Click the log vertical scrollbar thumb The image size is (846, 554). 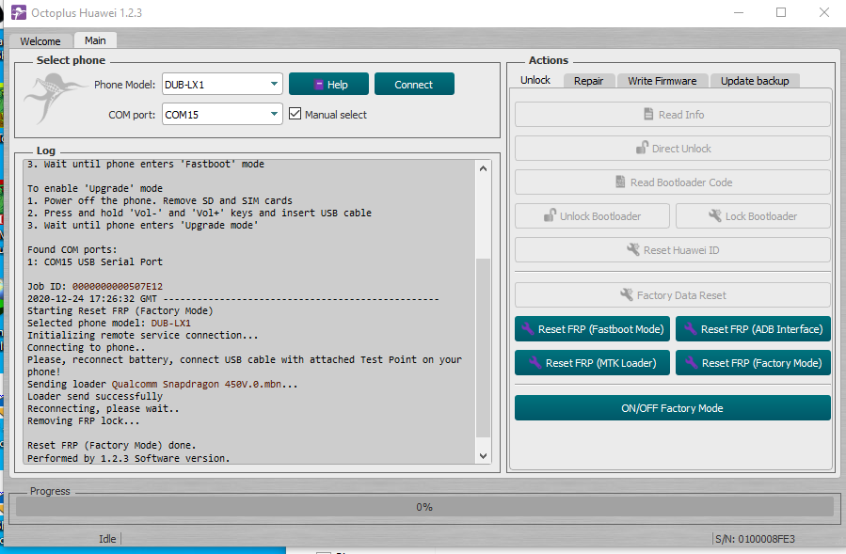pyautogui.click(x=483, y=348)
